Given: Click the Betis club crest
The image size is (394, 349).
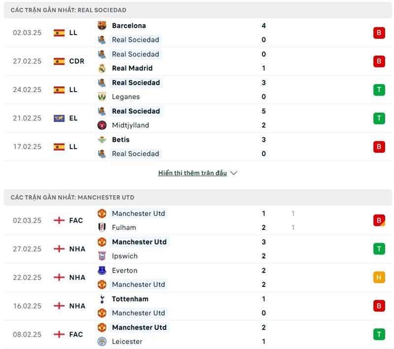Looking at the screenshot, I should (x=102, y=140).
